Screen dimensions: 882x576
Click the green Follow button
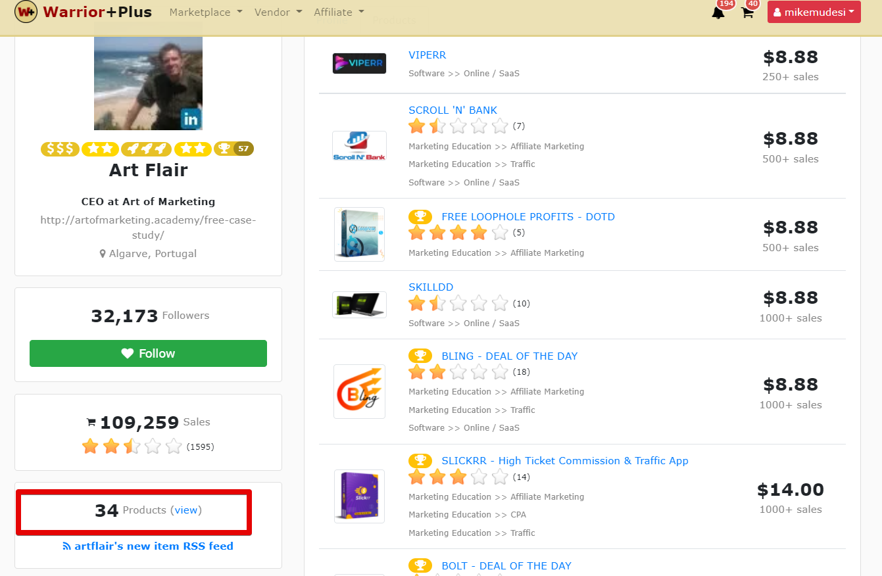(148, 353)
